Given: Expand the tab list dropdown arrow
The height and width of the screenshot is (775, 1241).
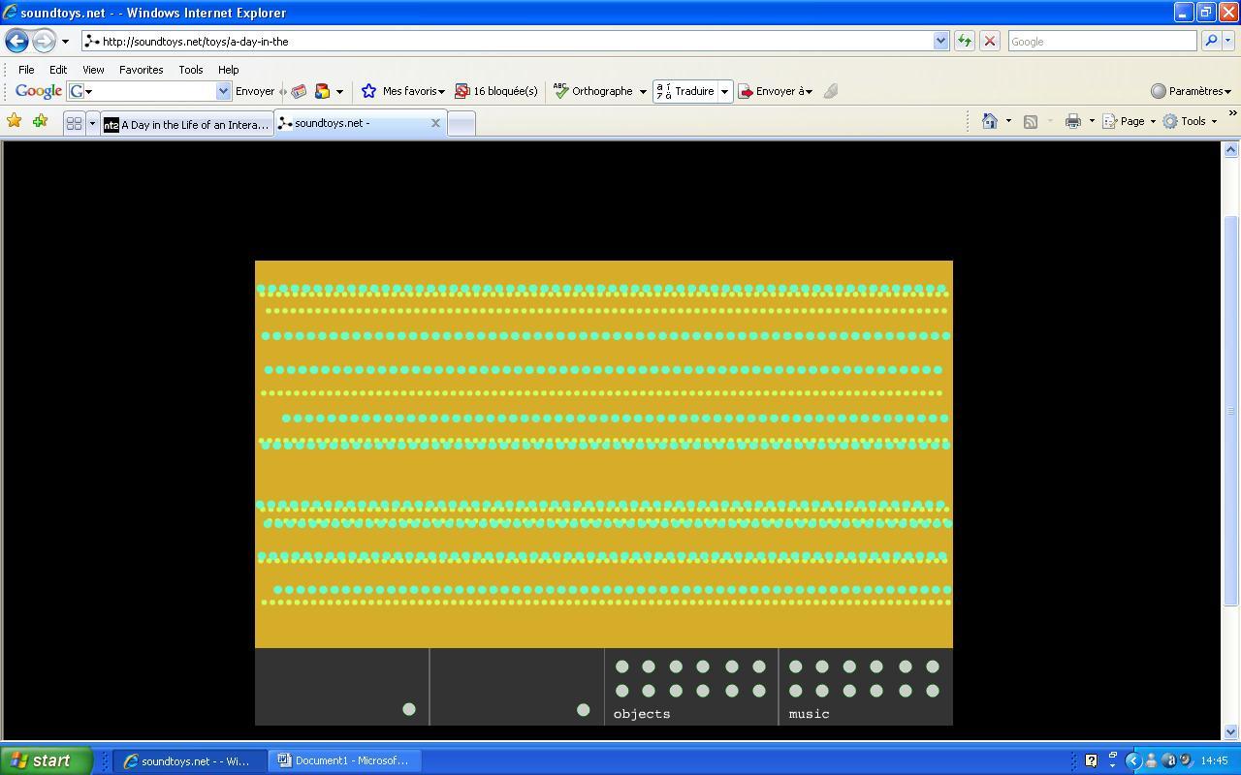Looking at the screenshot, I should [x=92, y=123].
